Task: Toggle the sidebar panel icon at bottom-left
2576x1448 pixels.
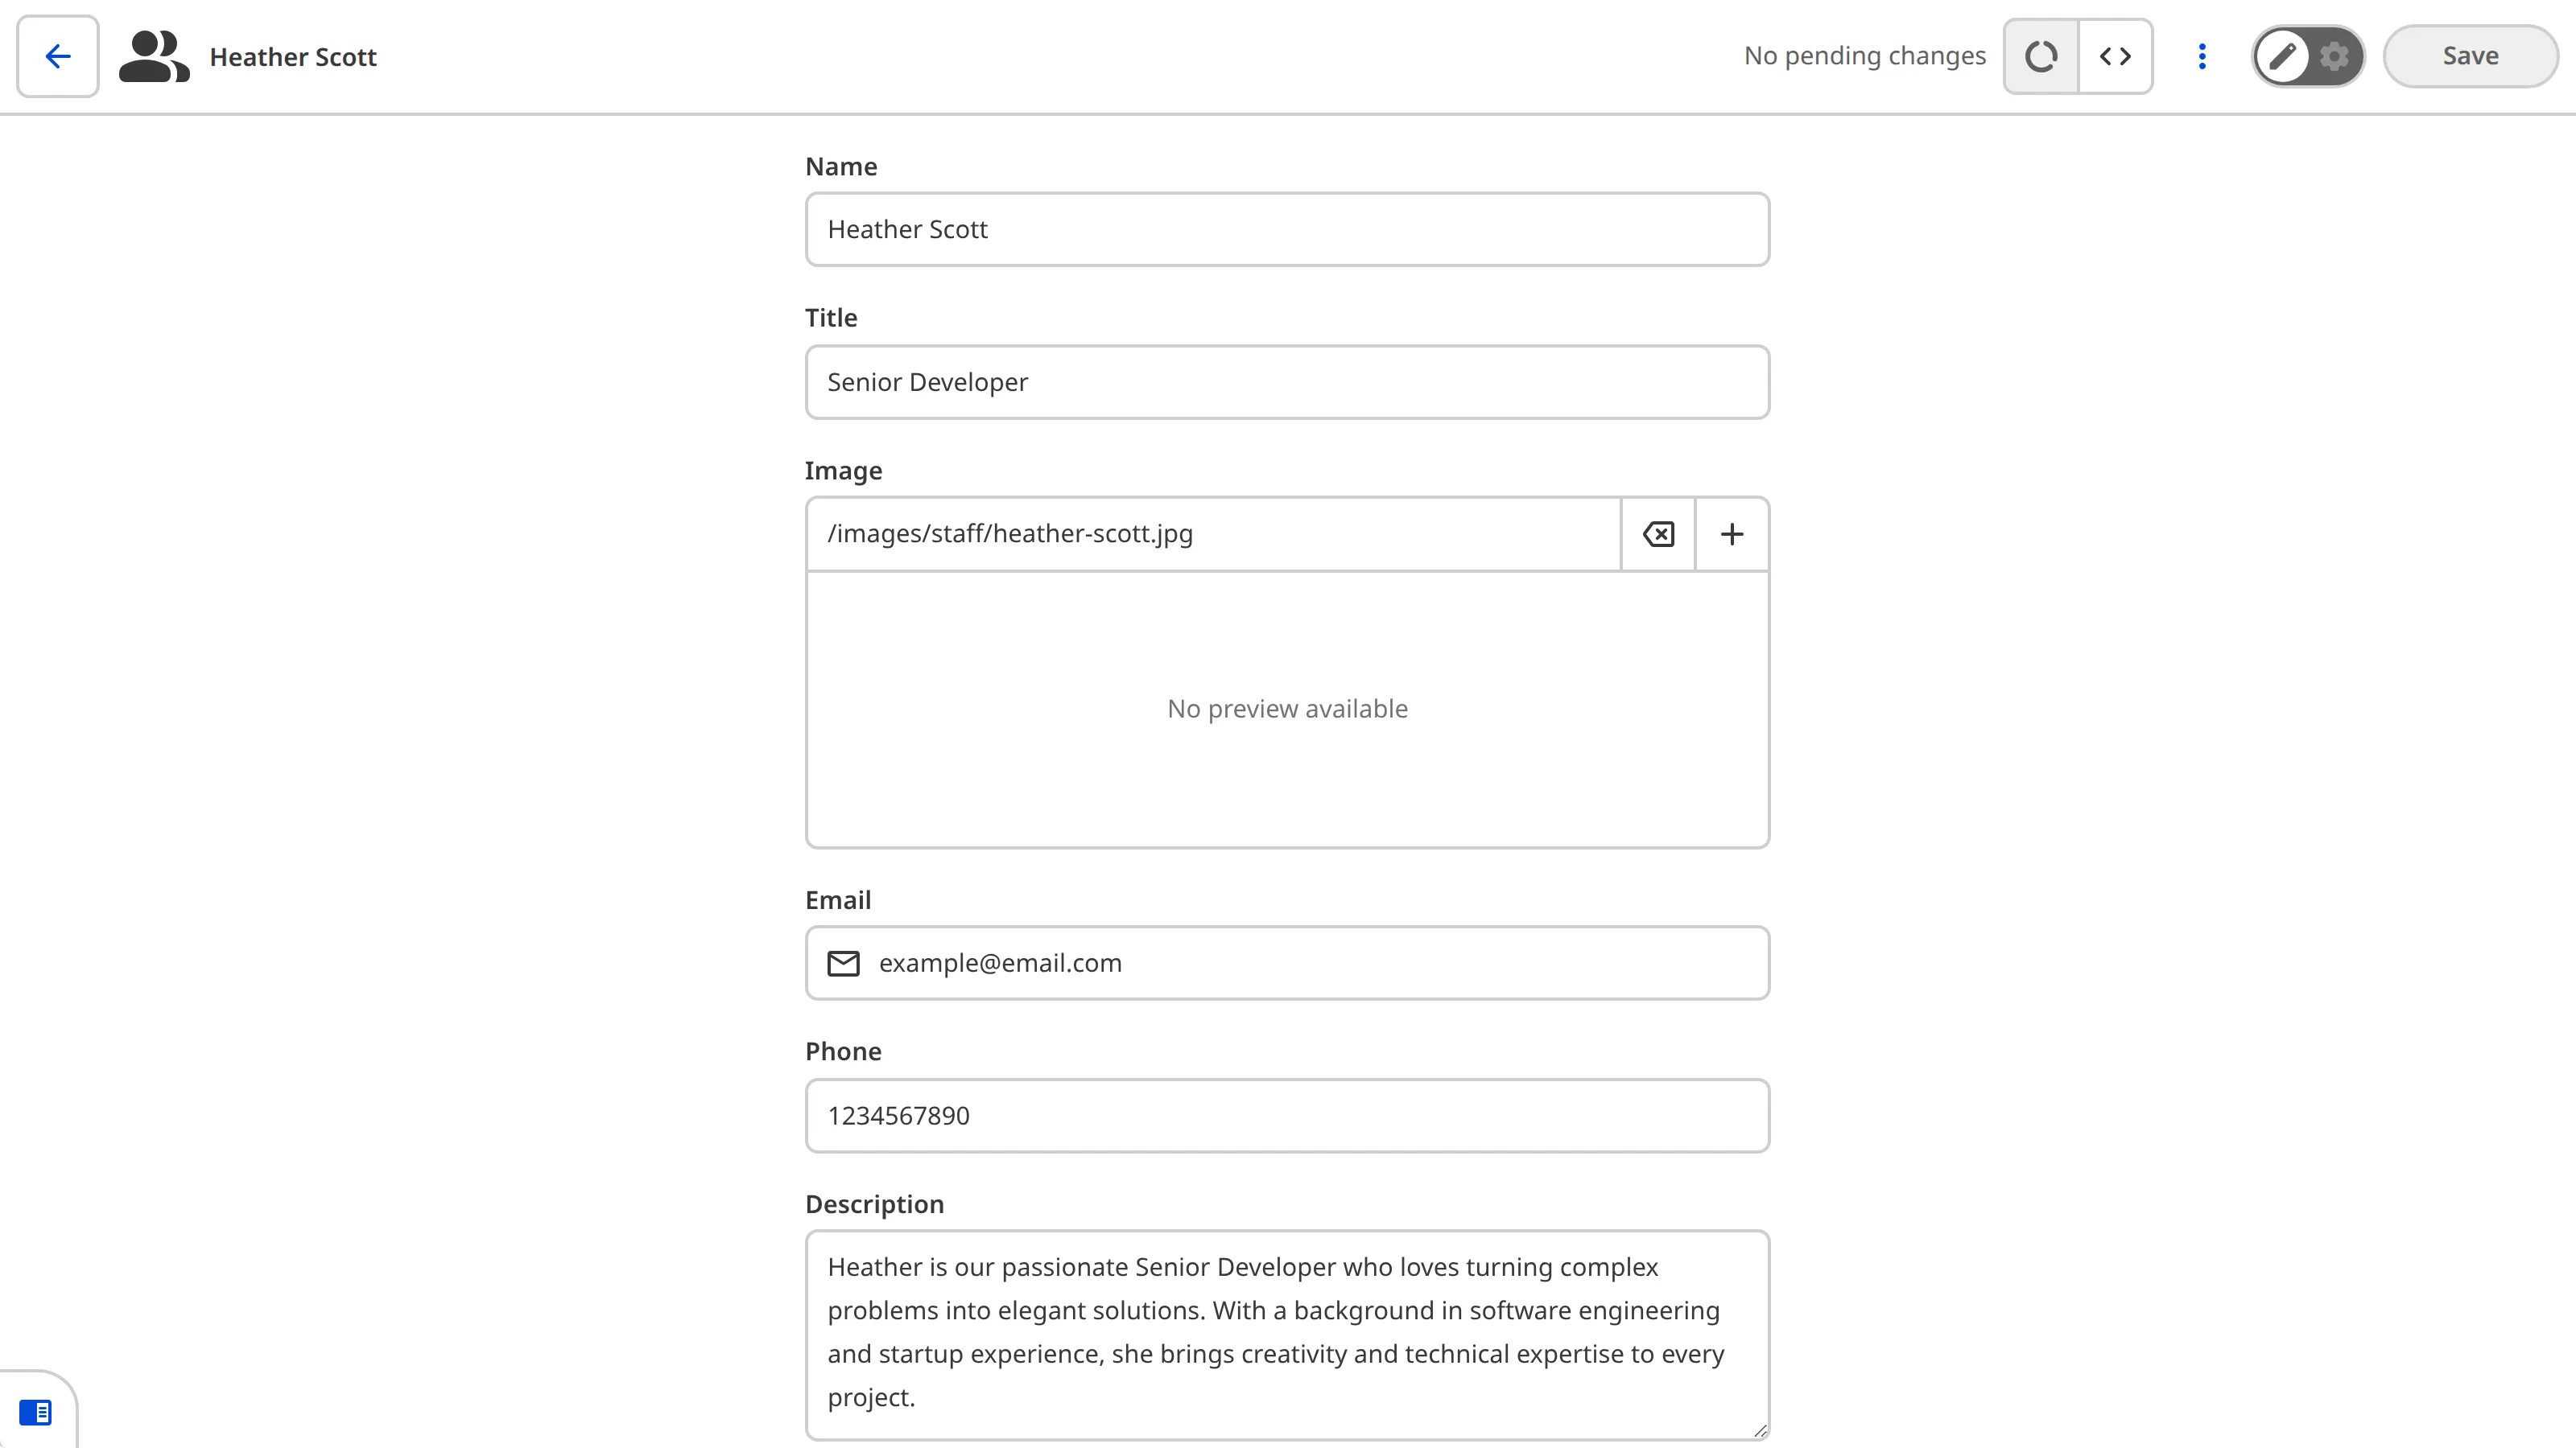Action: tap(36, 1412)
